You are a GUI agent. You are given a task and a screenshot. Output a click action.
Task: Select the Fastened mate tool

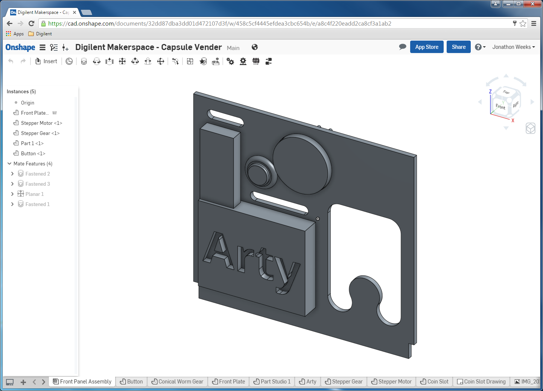point(84,61)
